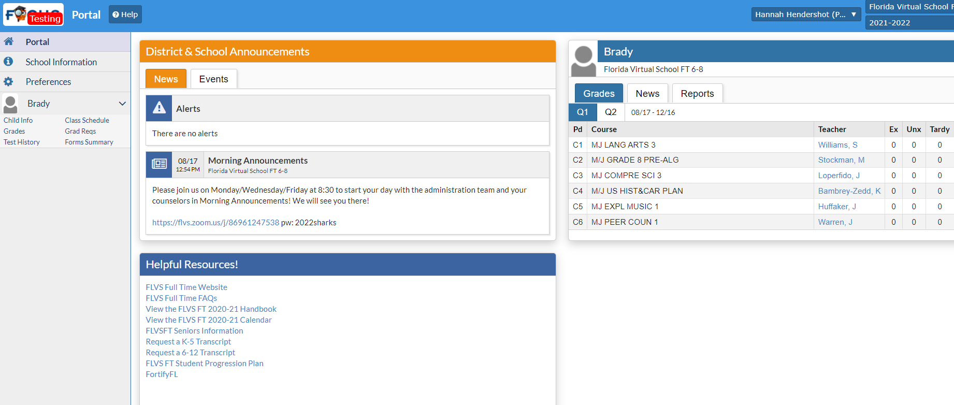The width and height of the screenshot is (954, 405).
Task: Open FLVSFT Seniors Information link
Action: (194, 330)
